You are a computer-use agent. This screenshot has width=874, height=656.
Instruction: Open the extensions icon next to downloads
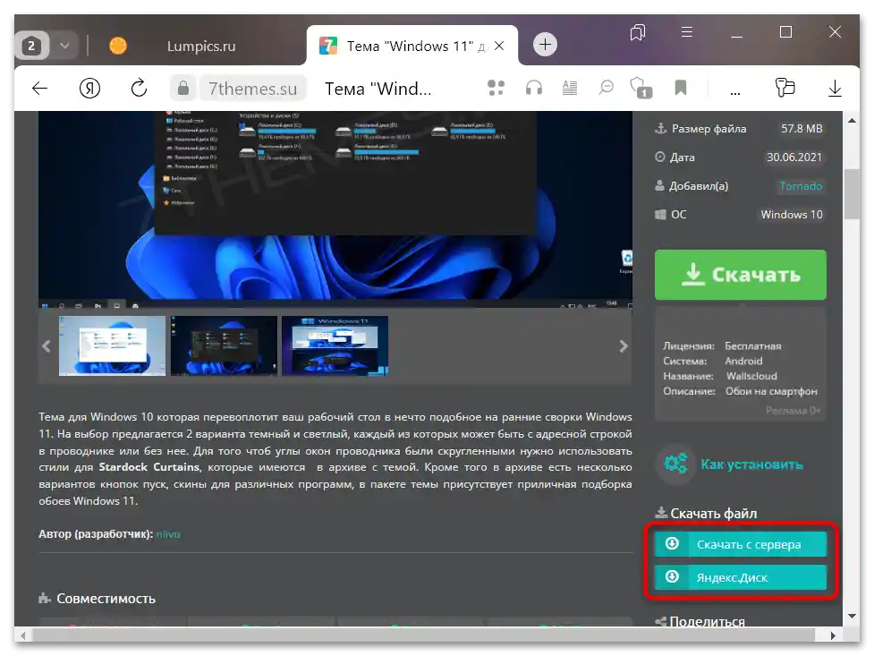point(785,88)
